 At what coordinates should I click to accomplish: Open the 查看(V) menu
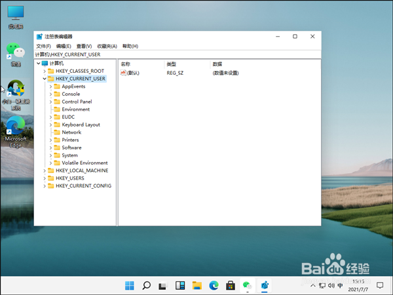(x=84, y=46)
